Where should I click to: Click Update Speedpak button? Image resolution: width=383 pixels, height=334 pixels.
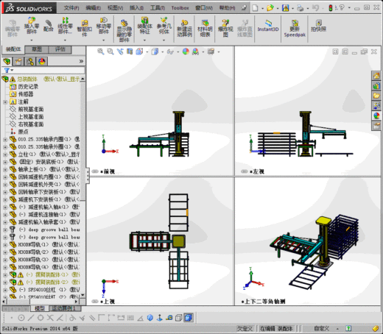pos(295,29)
